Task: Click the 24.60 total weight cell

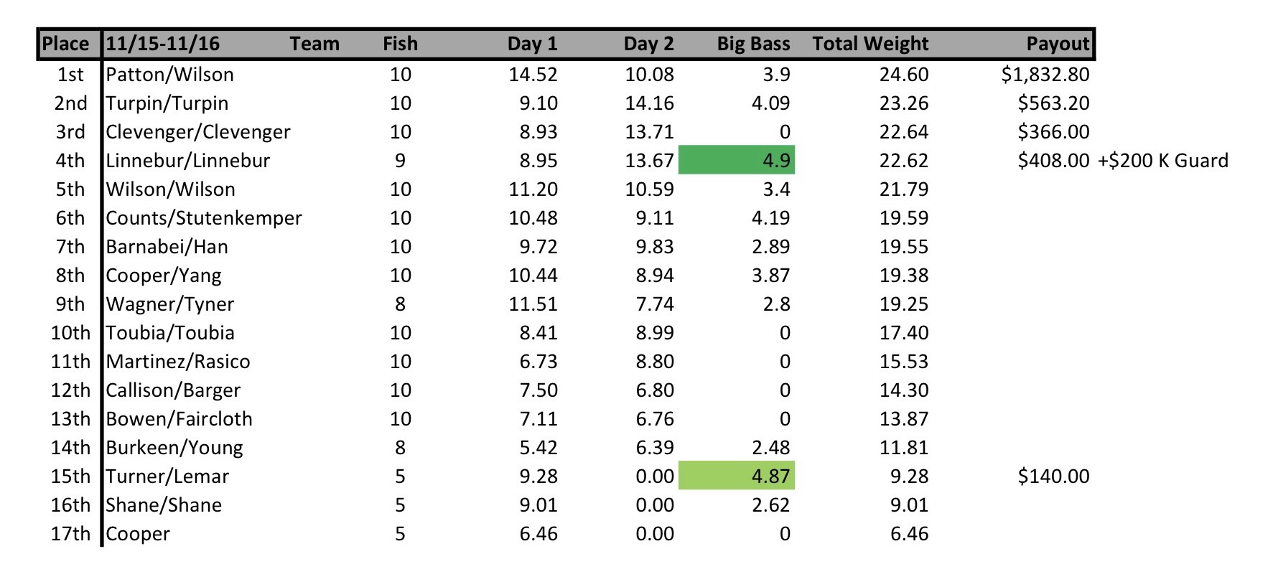Action: [904, 75]
